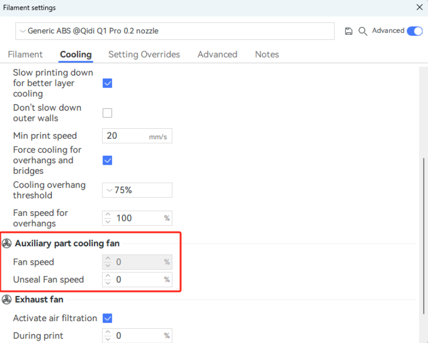Decrease Unseal Fan speed with down arrow
Image resolution: width=428 pixels, height=343 pixels.
[108, 282]
